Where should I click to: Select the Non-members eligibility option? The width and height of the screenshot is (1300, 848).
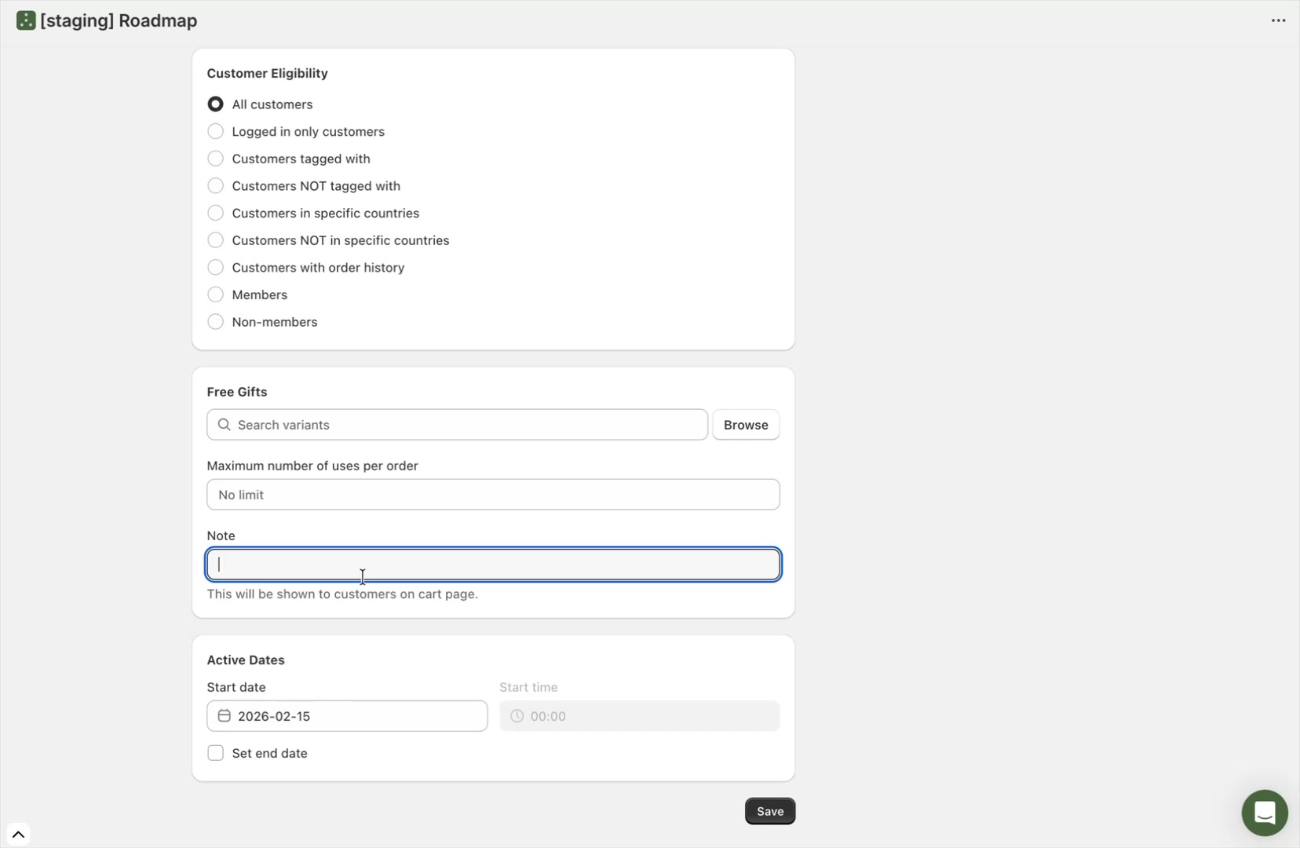(216, 321)
